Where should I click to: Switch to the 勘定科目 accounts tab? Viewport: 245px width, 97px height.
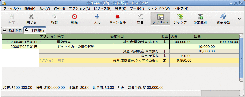pos(12,31)
